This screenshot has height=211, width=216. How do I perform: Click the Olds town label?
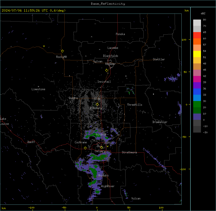(97, 99)
